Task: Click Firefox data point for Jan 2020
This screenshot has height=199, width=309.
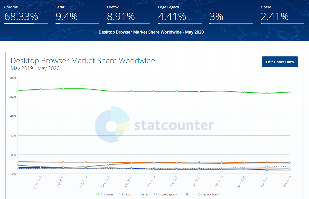Action: tap(199, 162)
